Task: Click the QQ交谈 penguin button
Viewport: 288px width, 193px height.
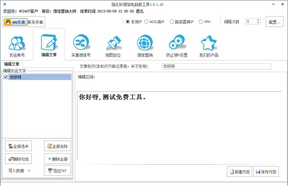Action: pos(16,22)
